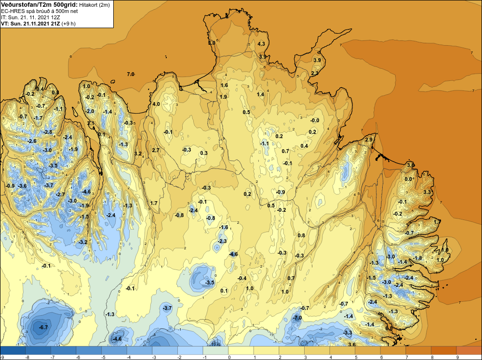
Task: Click the -2.0 temperature value
Action: point(90,111)
